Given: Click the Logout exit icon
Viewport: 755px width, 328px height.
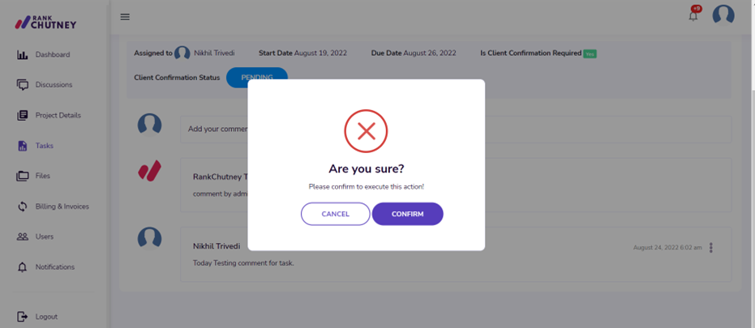Looking at the screenshot, I should [x=22, y=317].
